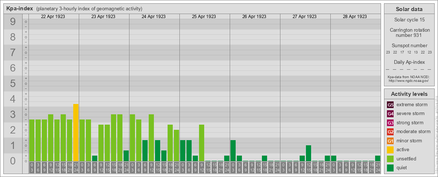The image size is (438, 177).
Task: Click the large 7 on the Kp axis
Action: click(13, 52)
